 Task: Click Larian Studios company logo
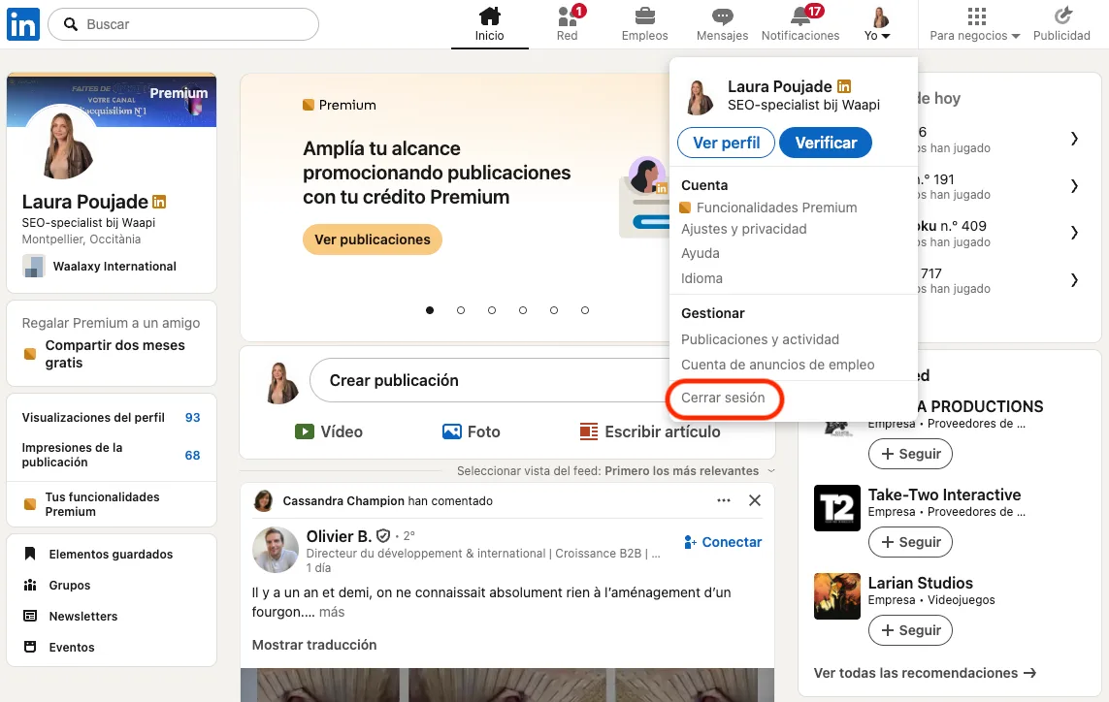tap(836, 596)
